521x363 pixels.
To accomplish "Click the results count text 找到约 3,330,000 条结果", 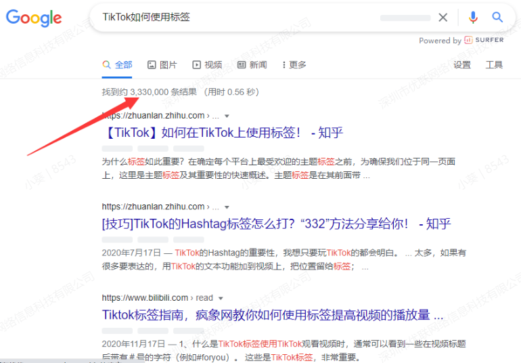I will pyautogui.click(x=150, y=92).
